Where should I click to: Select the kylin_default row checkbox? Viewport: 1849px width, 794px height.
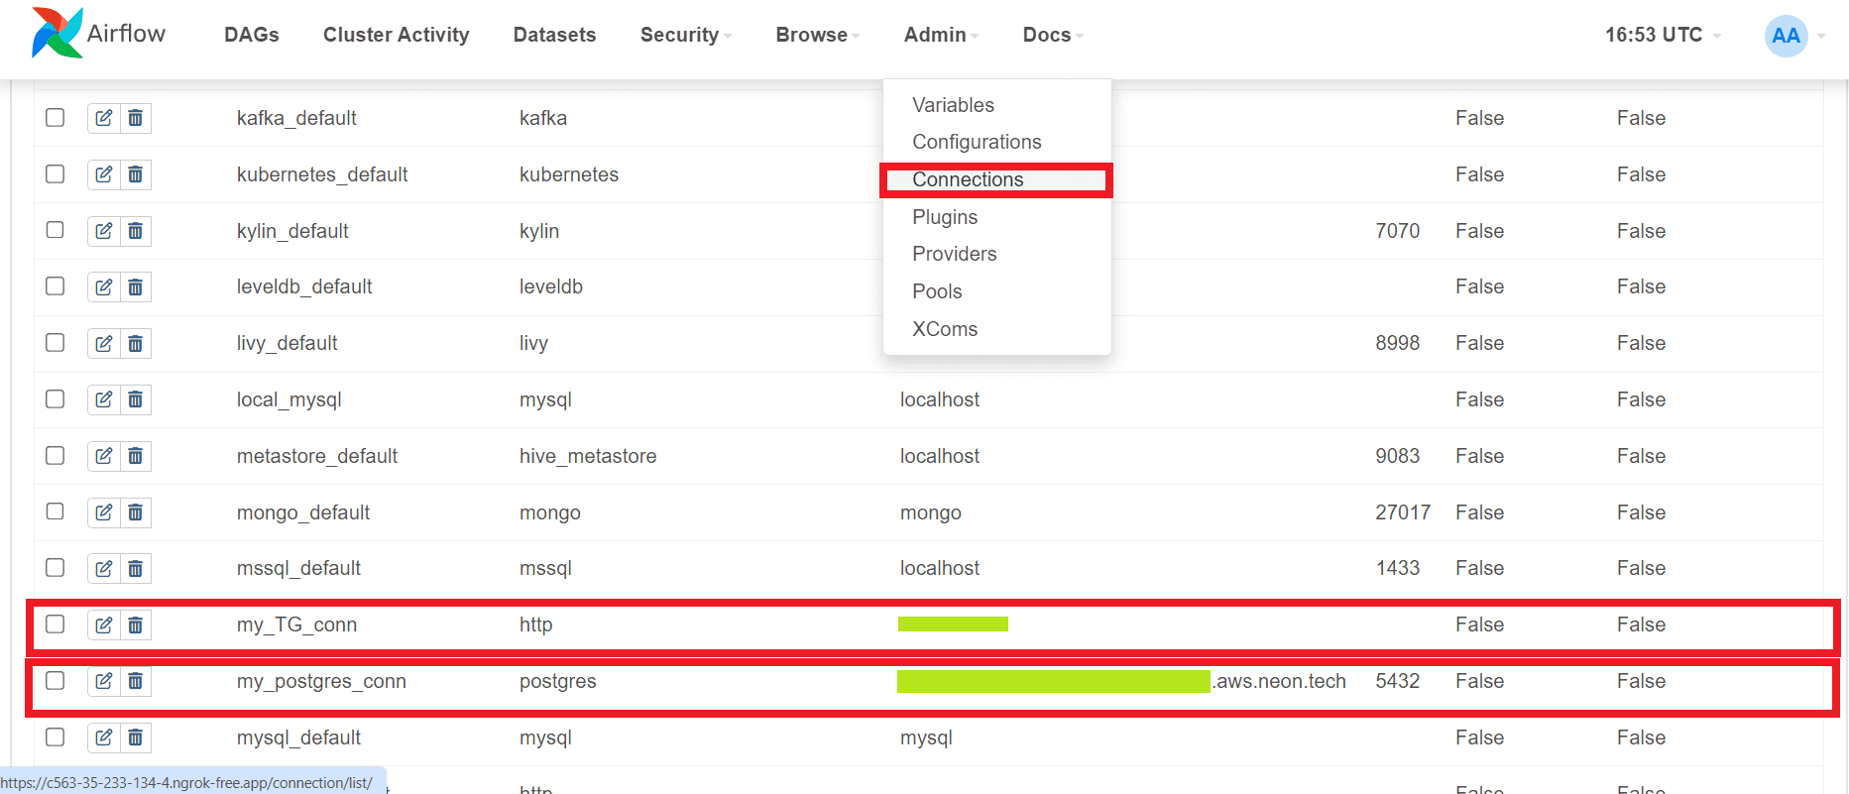(x=56, y=230)
